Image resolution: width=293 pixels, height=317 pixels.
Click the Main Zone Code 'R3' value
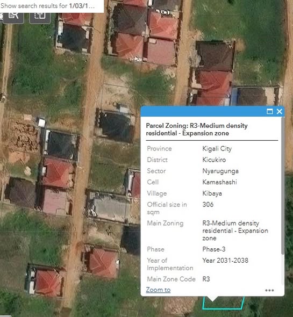tap(206, 279)
